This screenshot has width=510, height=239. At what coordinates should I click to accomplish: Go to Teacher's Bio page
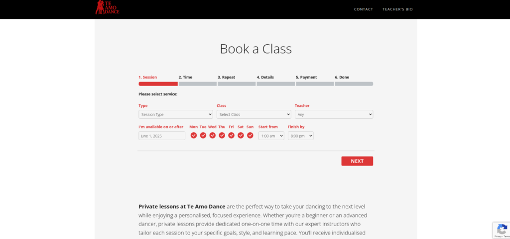pos(397,9)
